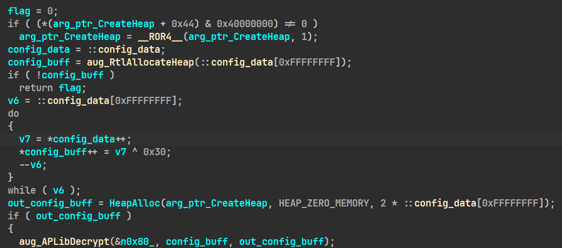
Task: Select the 0x44 offset value
Action: [x=183, y=24]
